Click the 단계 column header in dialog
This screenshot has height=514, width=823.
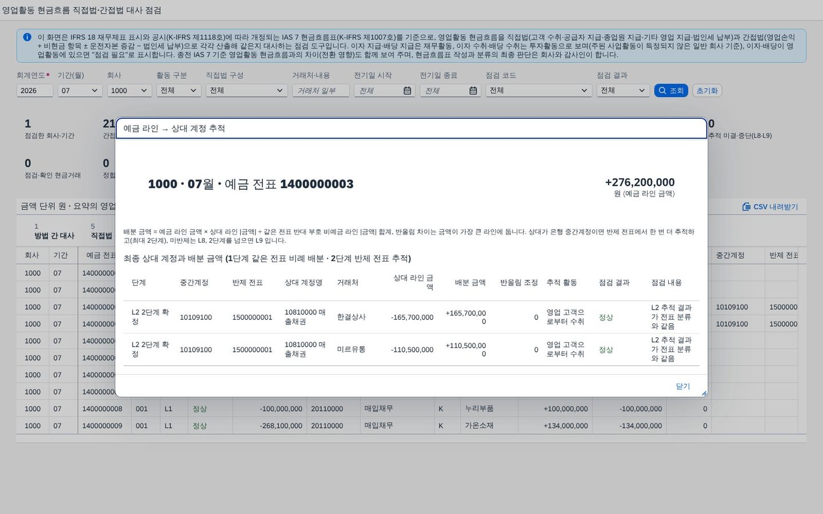pos(139,283)
